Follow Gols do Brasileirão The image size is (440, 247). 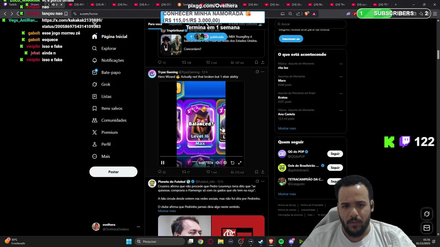point(335,168)
